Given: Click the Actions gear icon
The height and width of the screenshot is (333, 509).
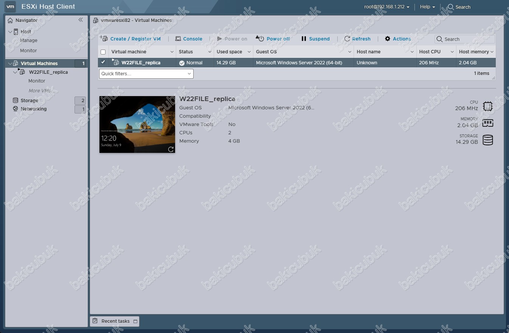Looking at the screenshot, I should 388,39.
